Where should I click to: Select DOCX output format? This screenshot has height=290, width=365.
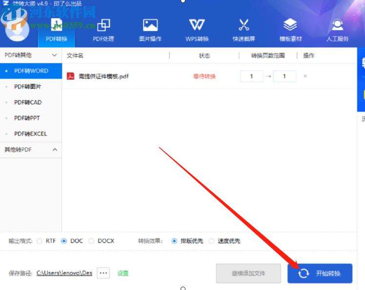[x=91, y=241]
